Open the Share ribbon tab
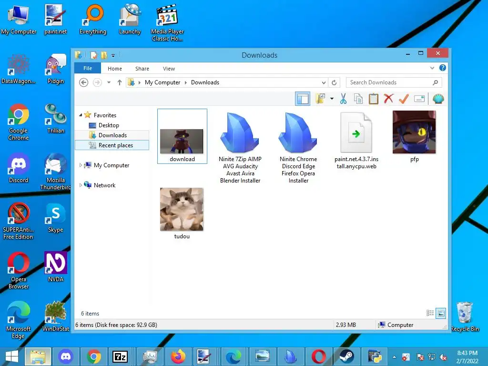 (x=142, y=69)
